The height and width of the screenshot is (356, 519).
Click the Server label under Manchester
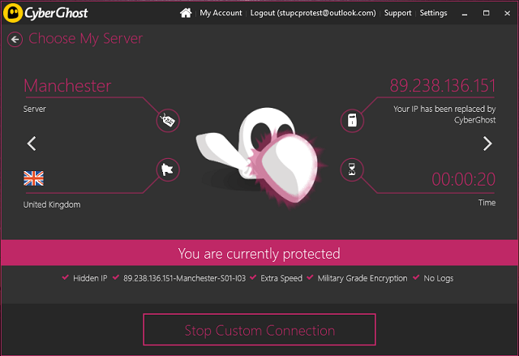pos(34,109)
